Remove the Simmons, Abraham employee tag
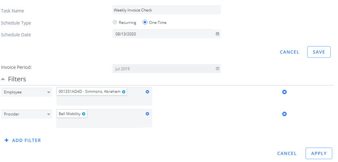338x162 pixels. point(123,92)
